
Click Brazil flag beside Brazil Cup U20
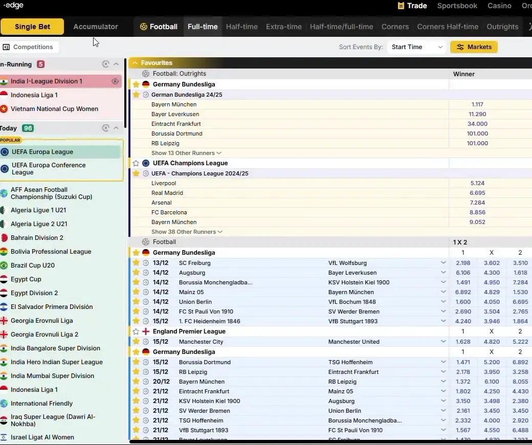(x=4, y=265)
